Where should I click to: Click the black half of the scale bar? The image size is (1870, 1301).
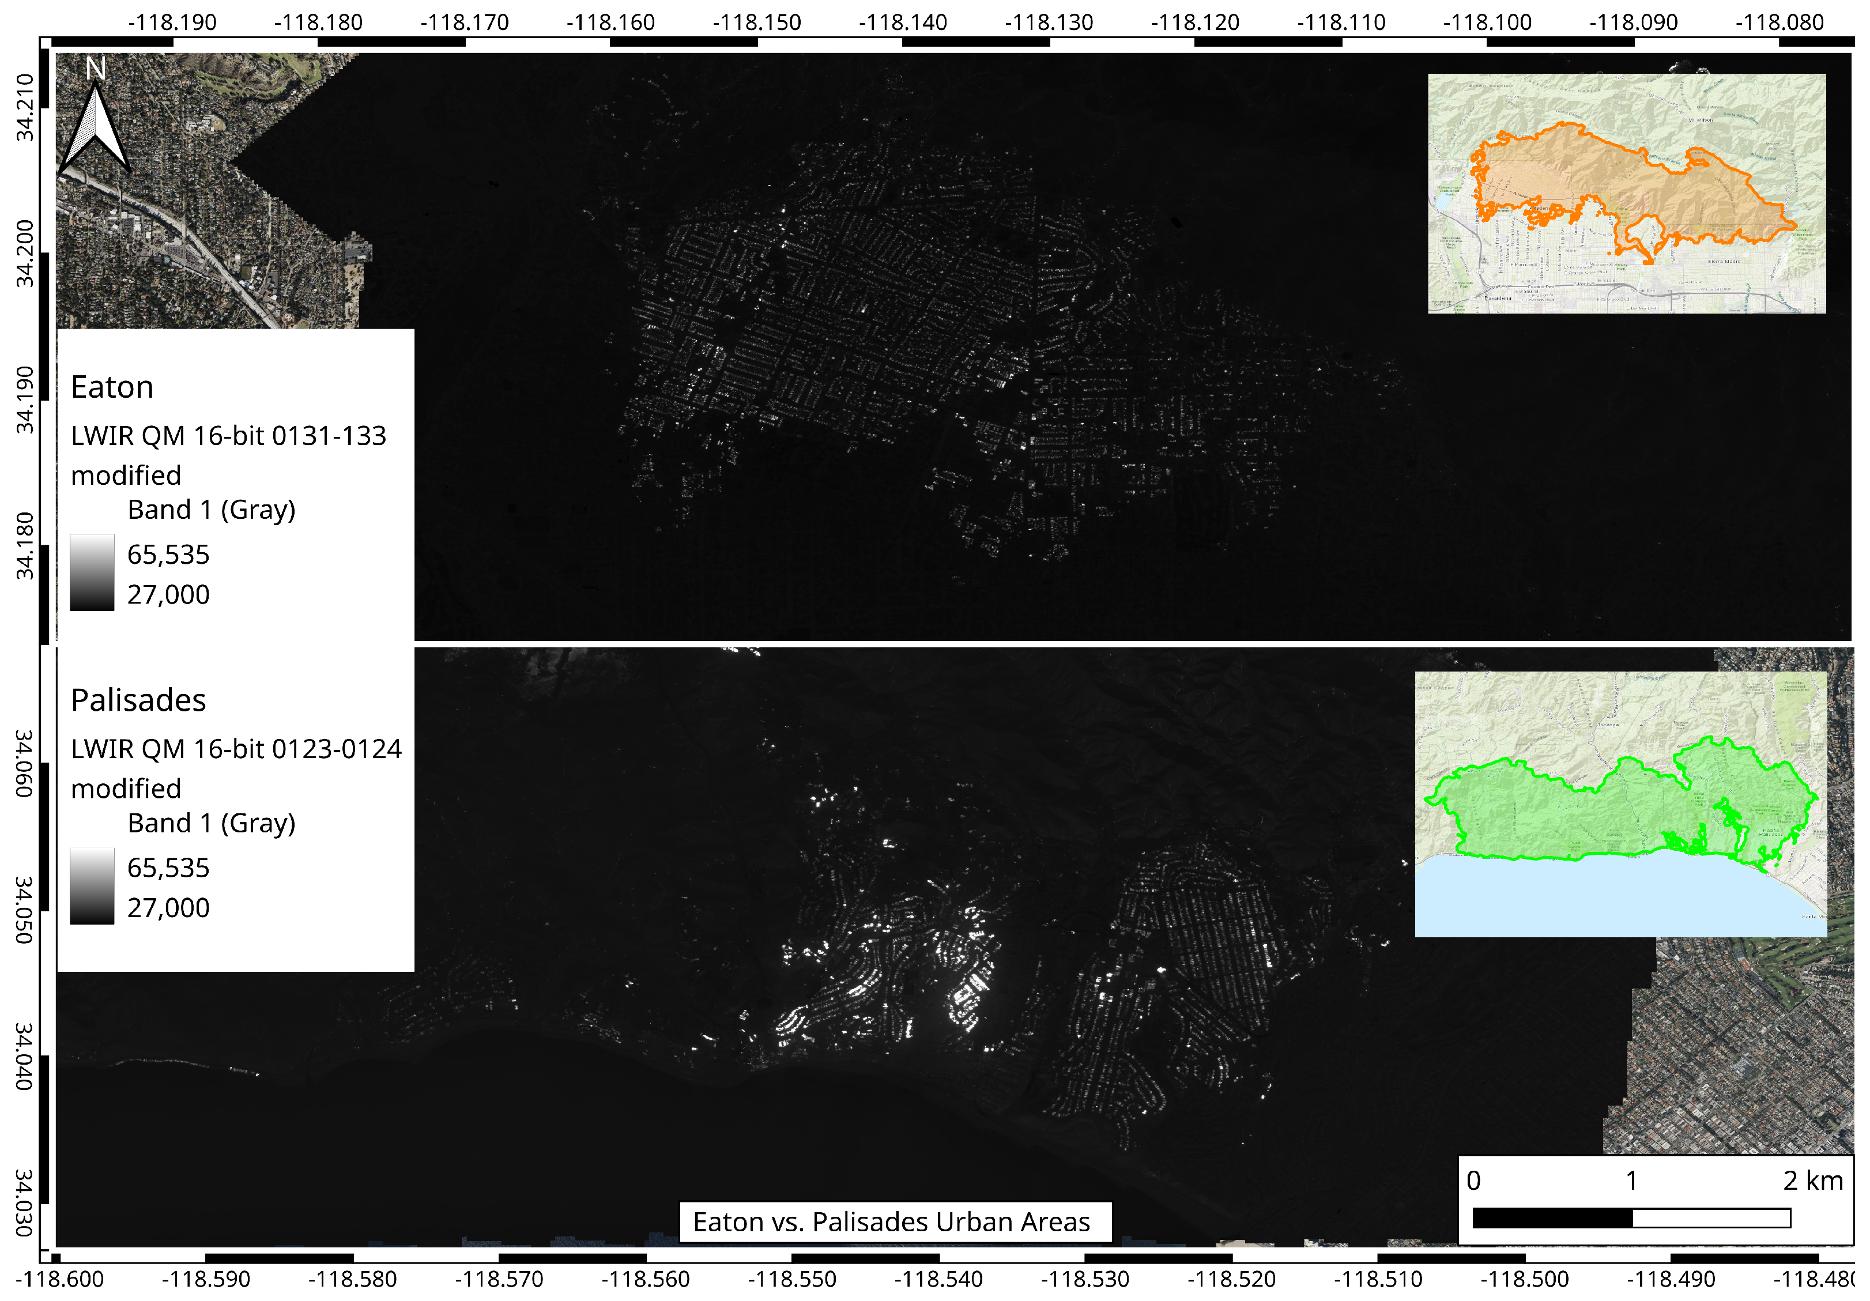pos(1552,1218)
